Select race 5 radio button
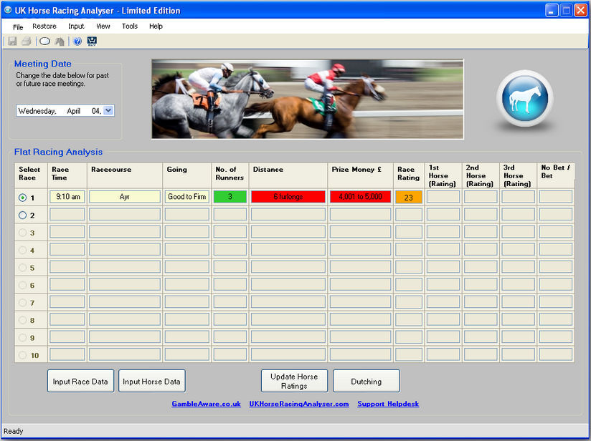The image size is (591, 441). point(21,267)
